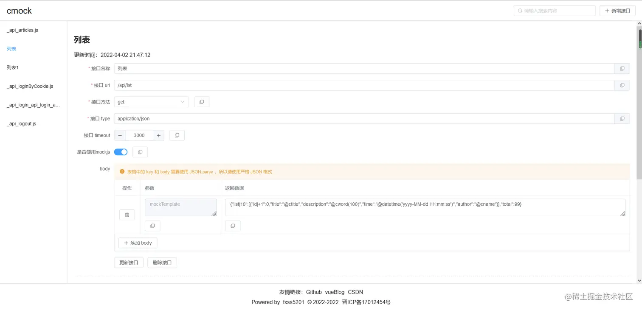Click the 接口 type input field
This screenshot has width=642, height=310.
tap(364, 119)
